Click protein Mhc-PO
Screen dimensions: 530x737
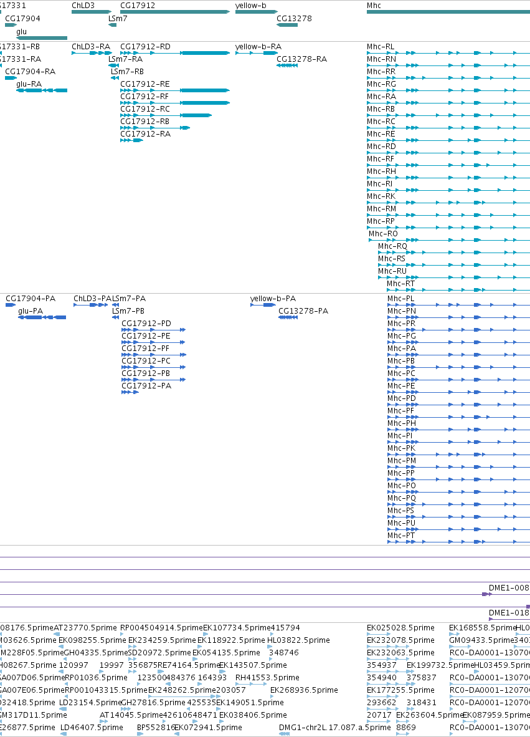[402, 486]
